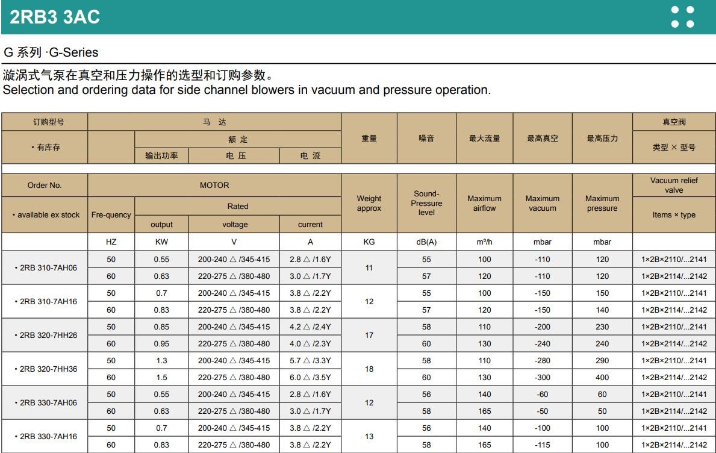
Task: Click the '真空阀' header cell
Action: pos(674,122)
